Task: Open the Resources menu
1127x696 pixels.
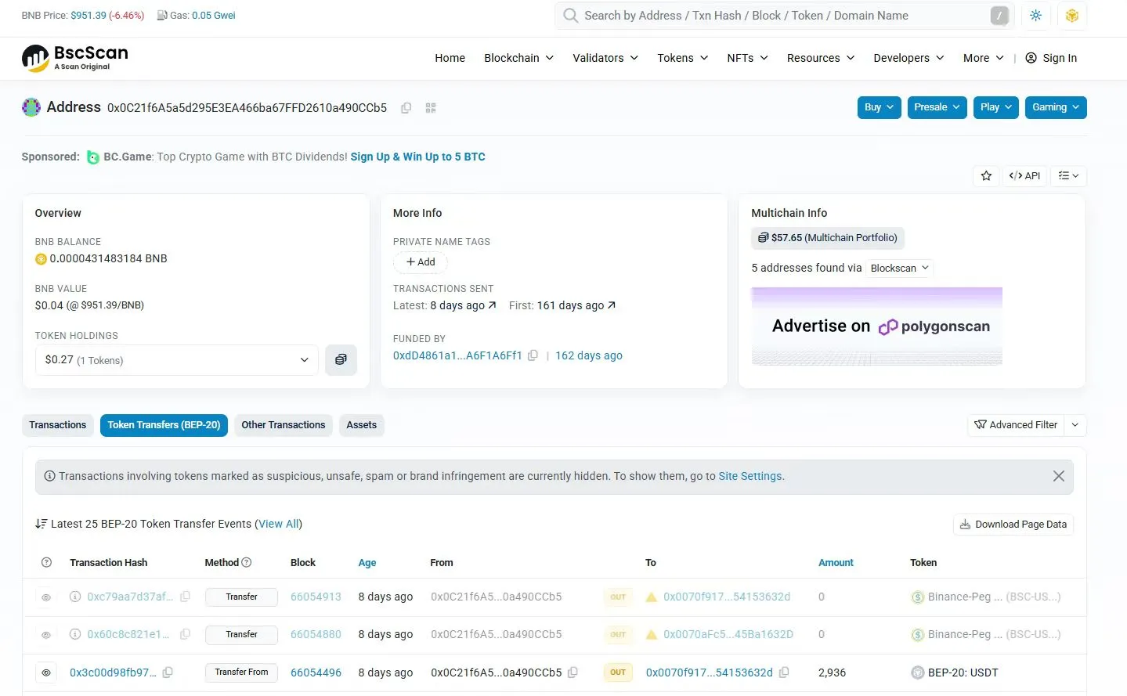Action: 820,58
